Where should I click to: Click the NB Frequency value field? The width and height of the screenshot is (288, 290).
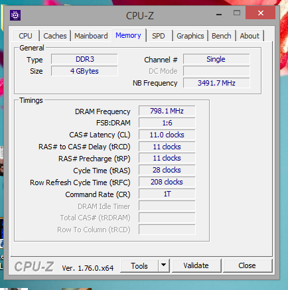[216, 83]
